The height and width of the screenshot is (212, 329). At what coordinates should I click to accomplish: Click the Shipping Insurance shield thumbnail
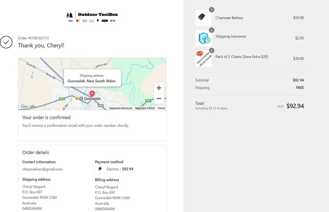point(203,38)
